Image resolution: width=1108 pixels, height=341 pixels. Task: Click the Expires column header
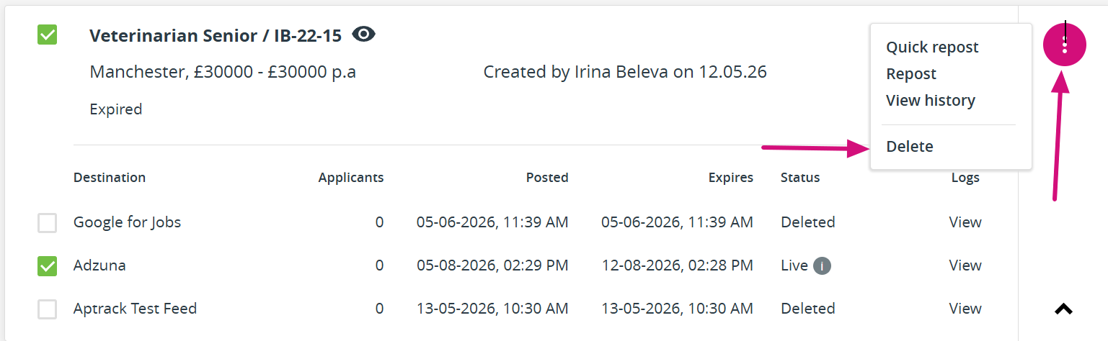(x=731, y=177)
